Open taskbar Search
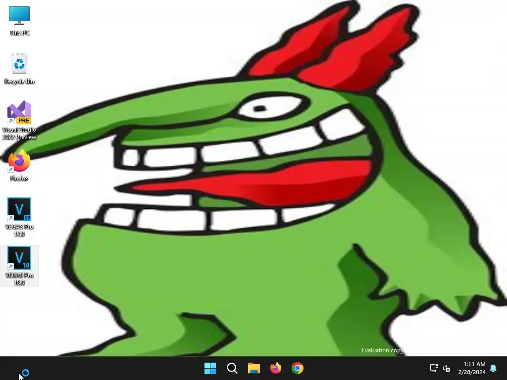 click(x=232, y=368)
